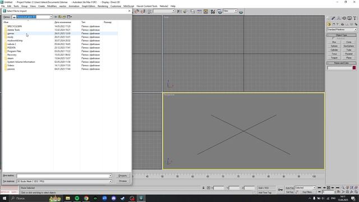The height and width of the screenshot is (202, 359).
Task: Open the Modifiers menu
Action: tap(52, 6)
